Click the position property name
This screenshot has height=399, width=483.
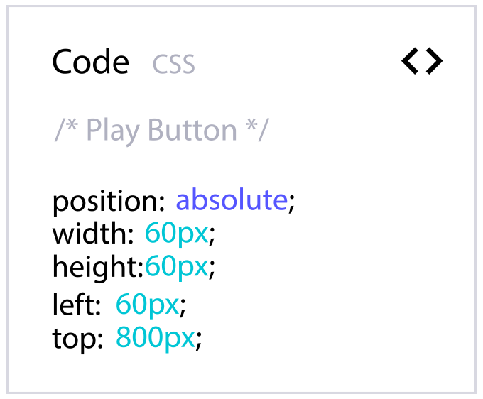point(109,202)
